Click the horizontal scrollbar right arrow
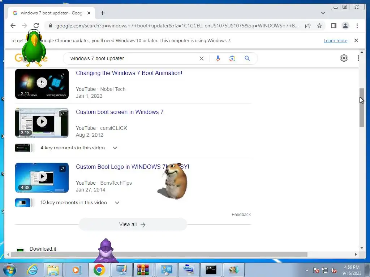The height and width of the screenshot is (277, 370). [356, 254]
